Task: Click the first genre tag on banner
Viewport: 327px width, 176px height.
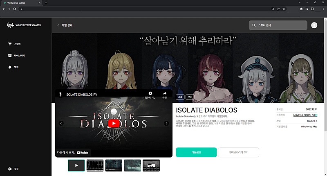Action: 180,97
